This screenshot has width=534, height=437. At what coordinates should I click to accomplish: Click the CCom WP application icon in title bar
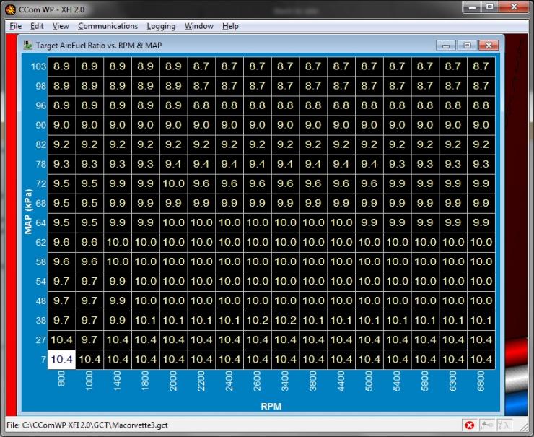click(x=10, y=9)
